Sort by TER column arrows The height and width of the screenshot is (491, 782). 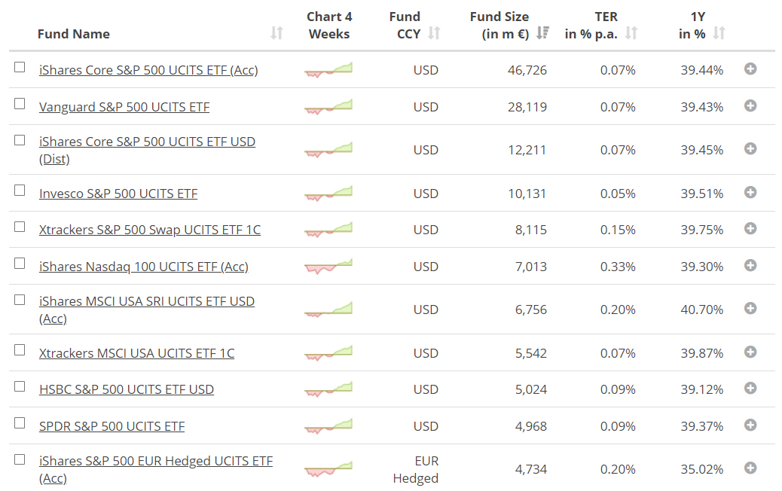(631, 33)
